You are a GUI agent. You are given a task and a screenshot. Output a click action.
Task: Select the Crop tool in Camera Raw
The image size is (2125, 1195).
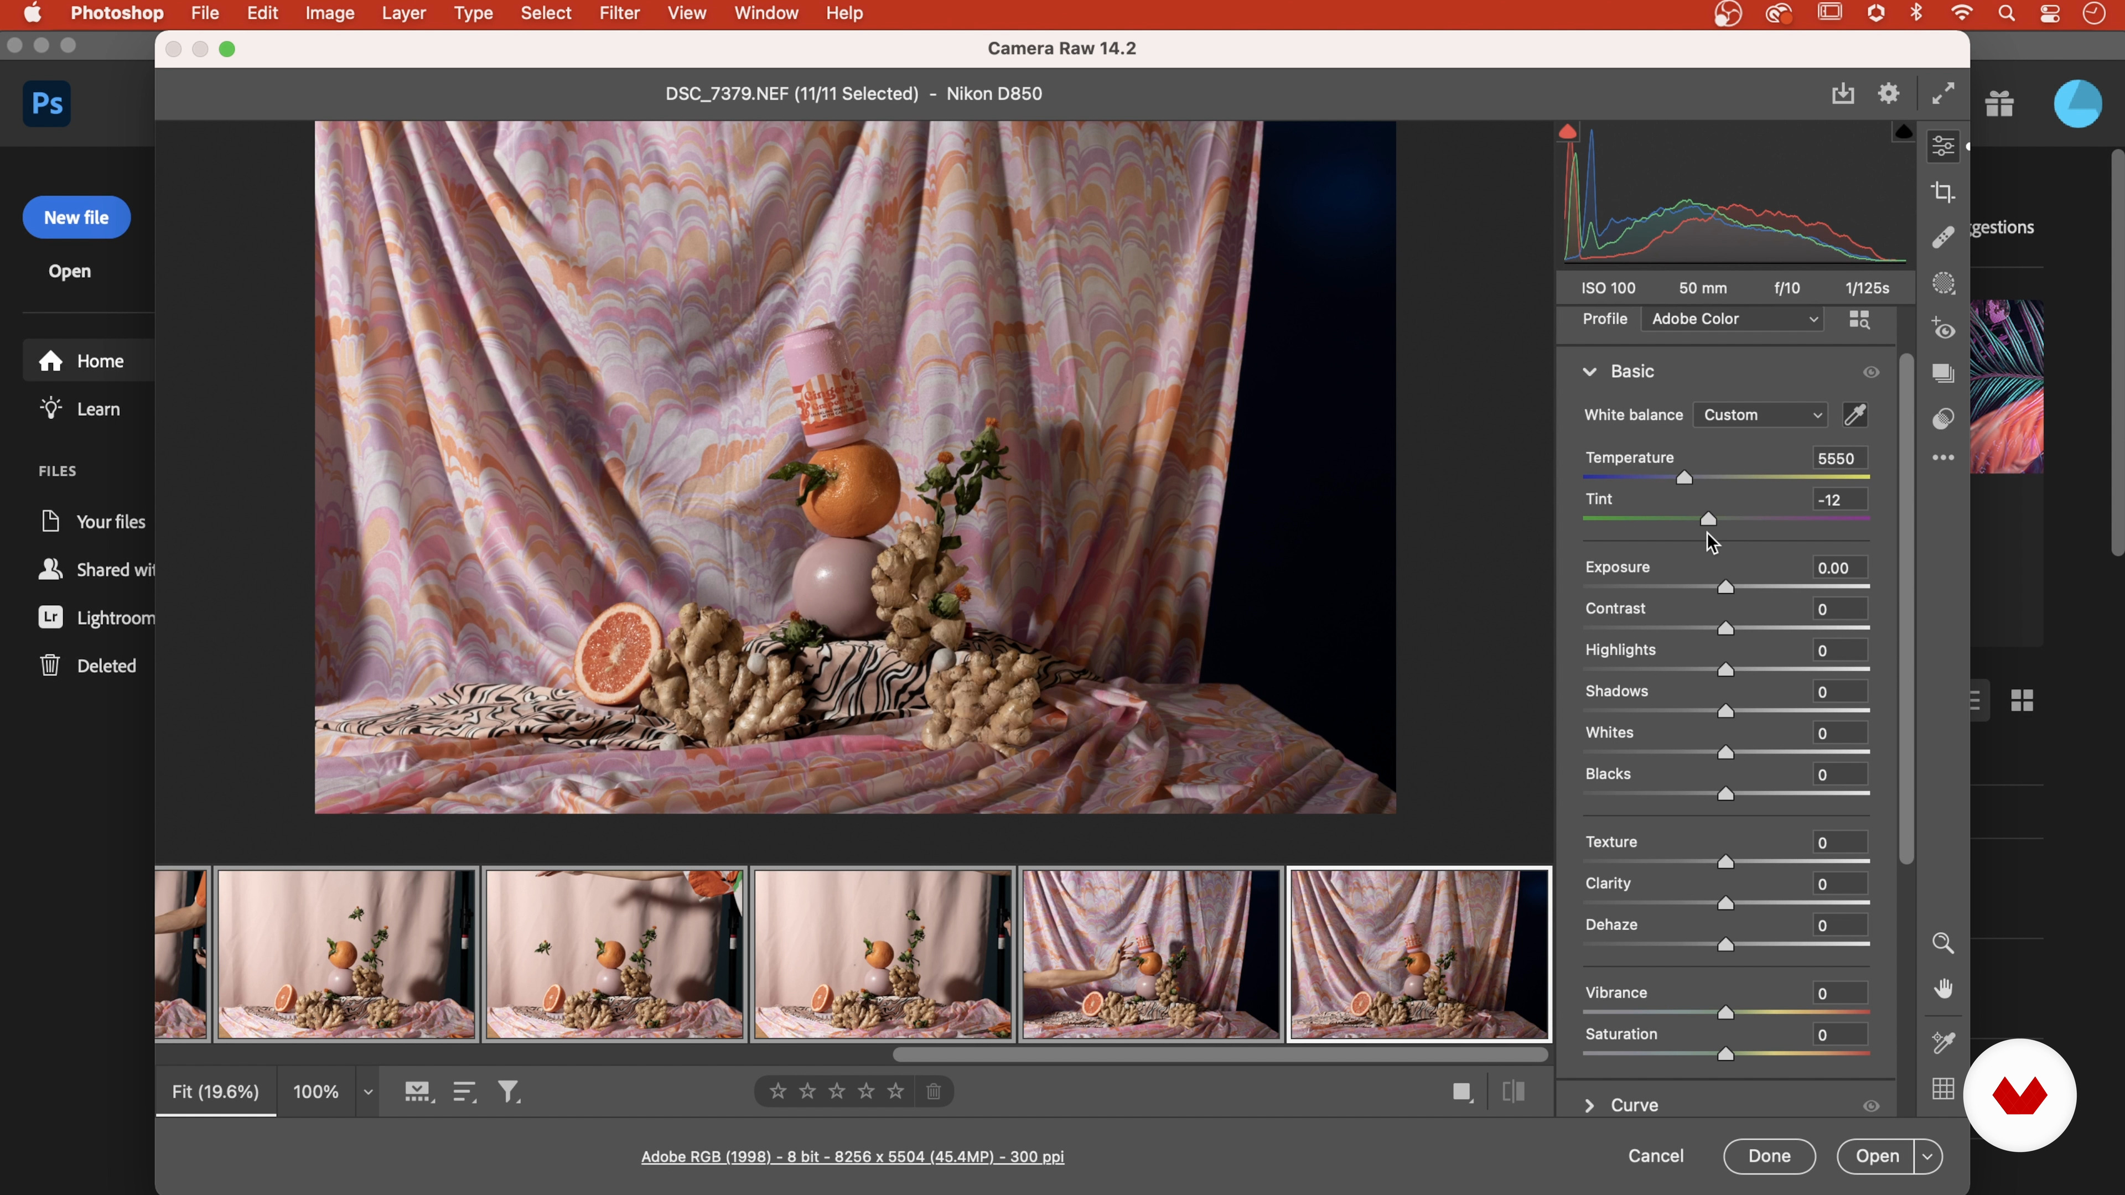click(1943, 192)
